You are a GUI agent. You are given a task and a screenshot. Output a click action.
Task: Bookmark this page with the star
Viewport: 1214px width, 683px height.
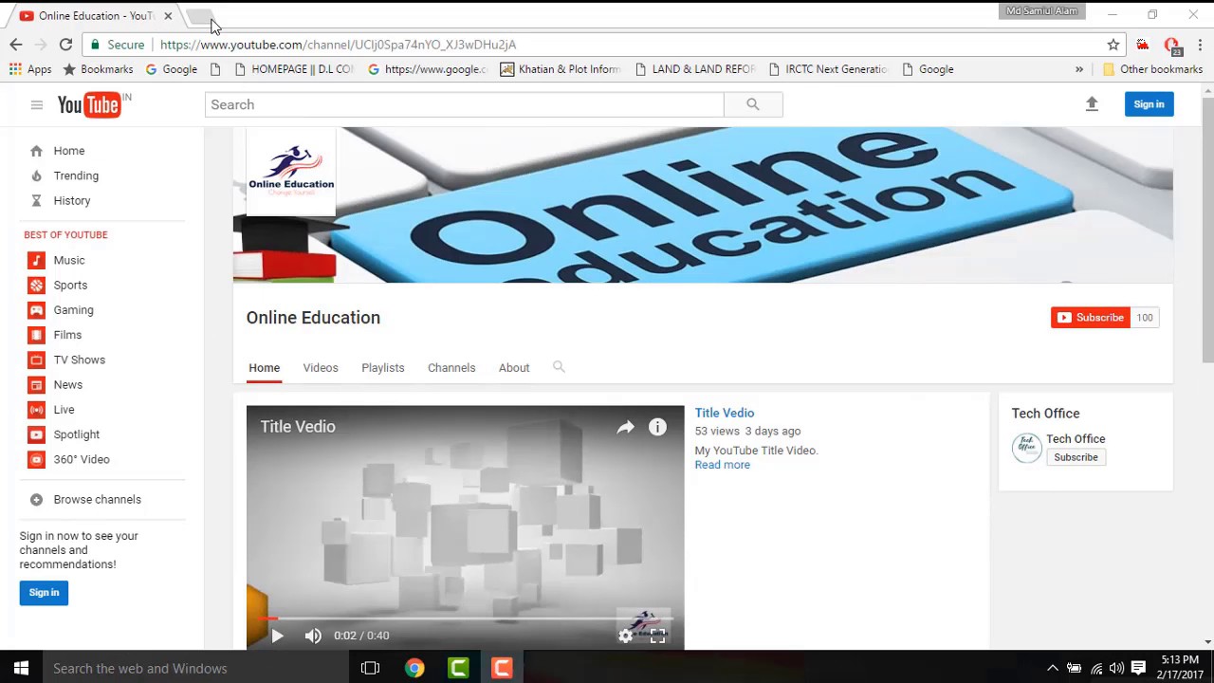pos(1113,45)
